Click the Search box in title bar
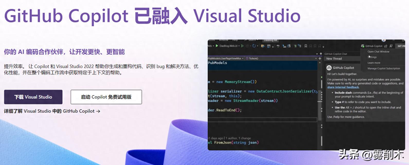Screen dimensions: 409x165 (251, 40)
